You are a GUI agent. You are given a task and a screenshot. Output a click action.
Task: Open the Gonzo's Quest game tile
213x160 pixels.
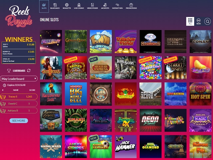click(76, 41)
